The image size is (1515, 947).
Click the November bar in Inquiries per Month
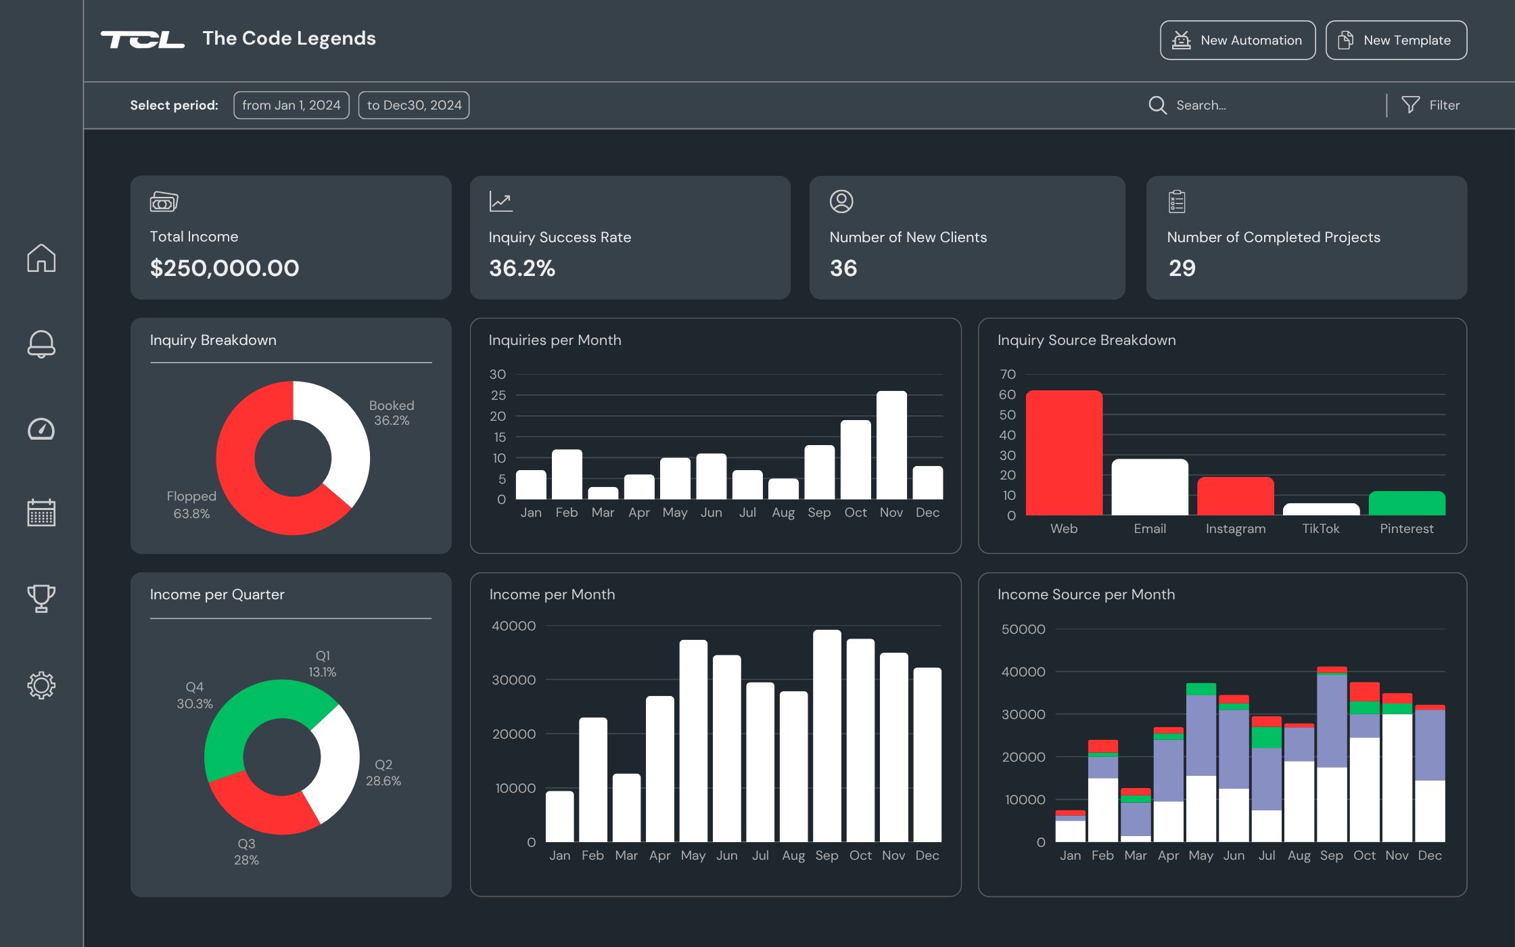[x=891, y=445]
